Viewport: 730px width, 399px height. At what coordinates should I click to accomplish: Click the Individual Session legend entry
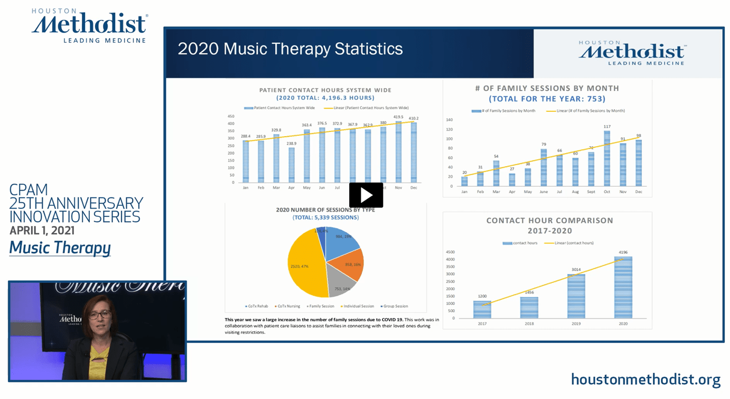(x=358, y=306)
